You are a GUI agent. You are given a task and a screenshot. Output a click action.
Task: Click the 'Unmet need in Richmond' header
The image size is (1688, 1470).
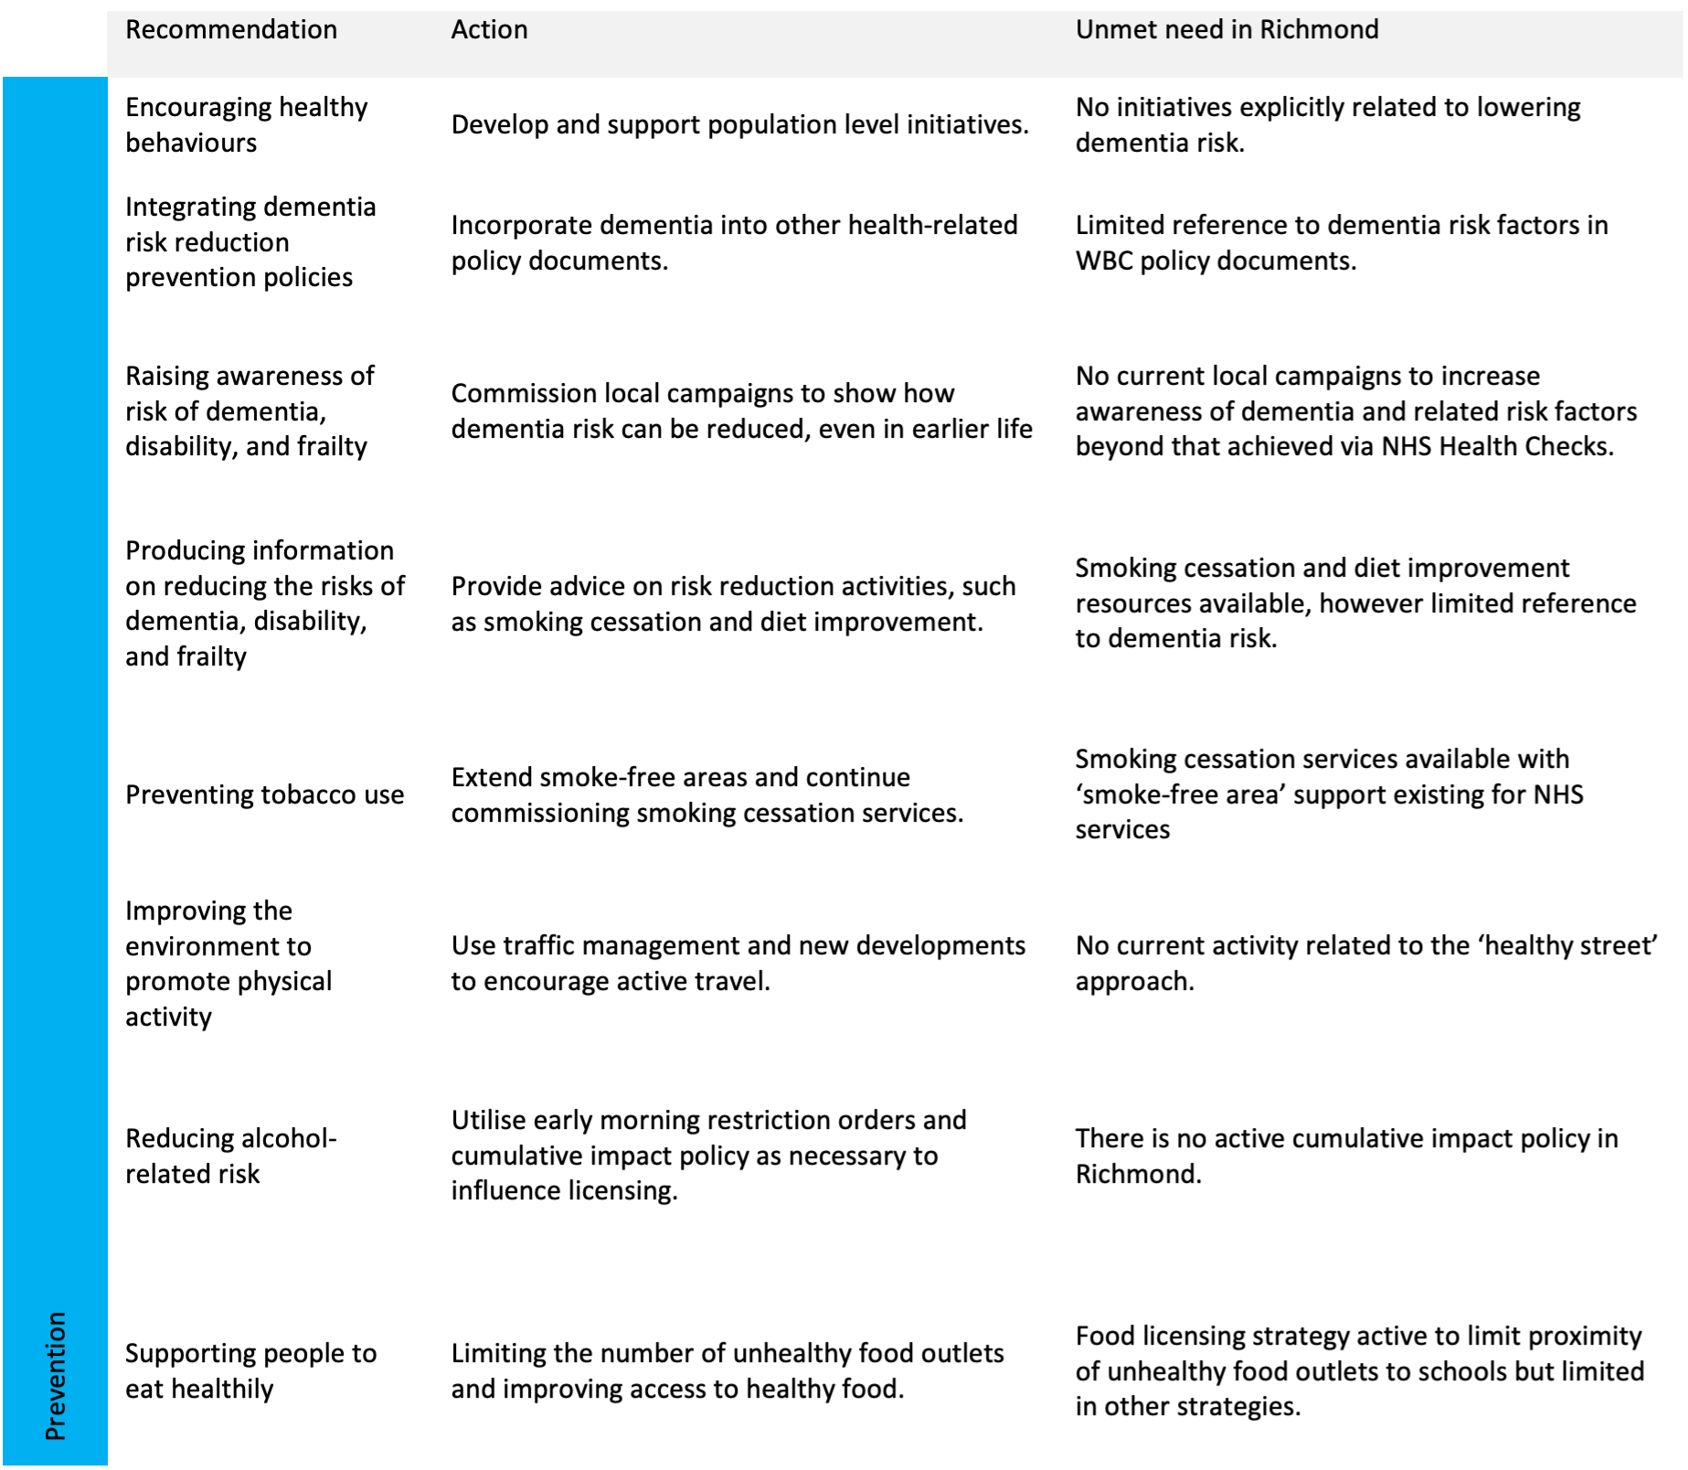click(1226, 30)
